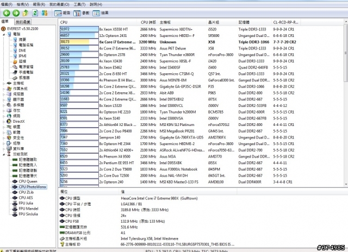The image size is (348, 252).
Task: Click the 資料庫 database icon
Action: [x=9, y=148]
